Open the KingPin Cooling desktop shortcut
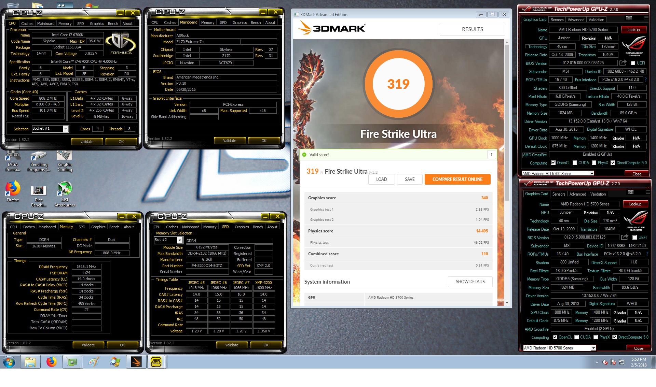This screenshot has height=387, width=656. pos(65,162)
